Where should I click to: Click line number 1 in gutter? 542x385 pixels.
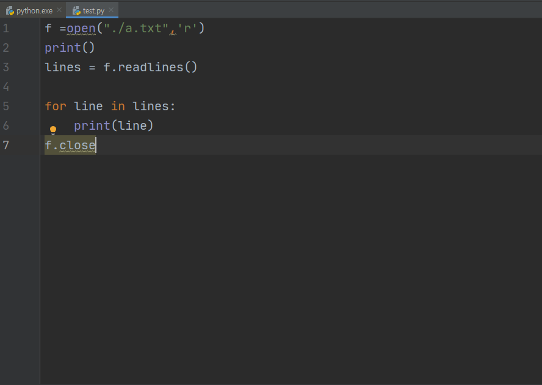pos(6,28)
